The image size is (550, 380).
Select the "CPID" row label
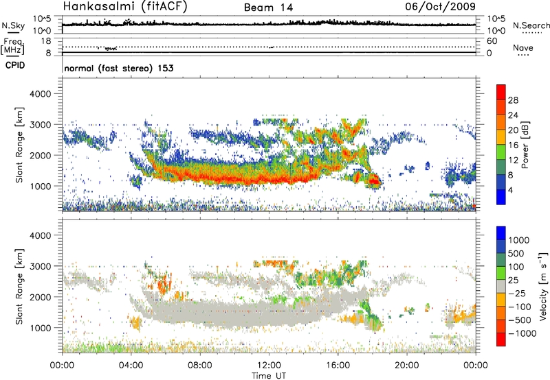[15, 65]
